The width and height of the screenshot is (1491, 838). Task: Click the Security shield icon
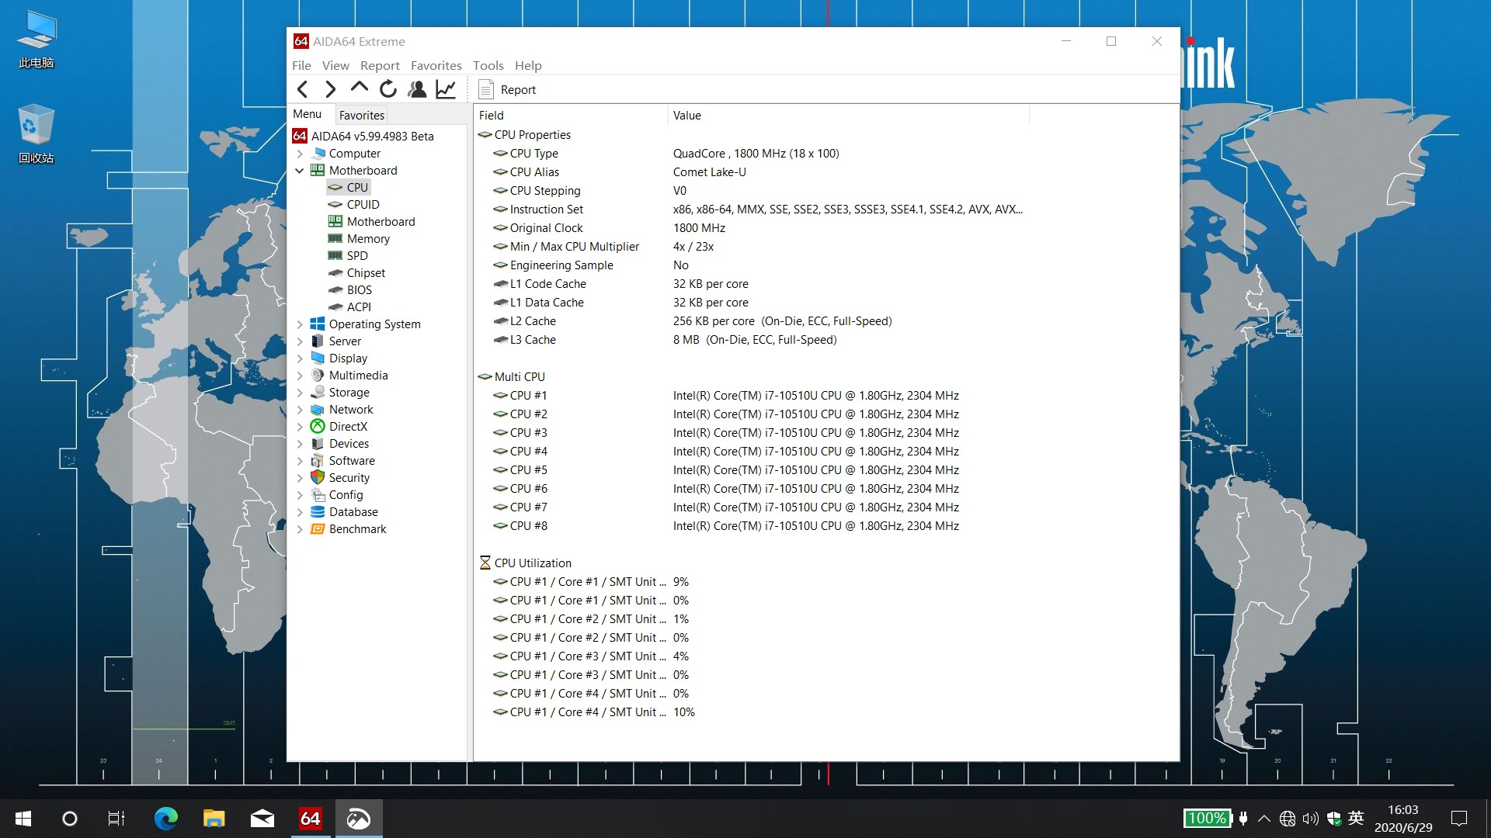[x=318, y=478]
